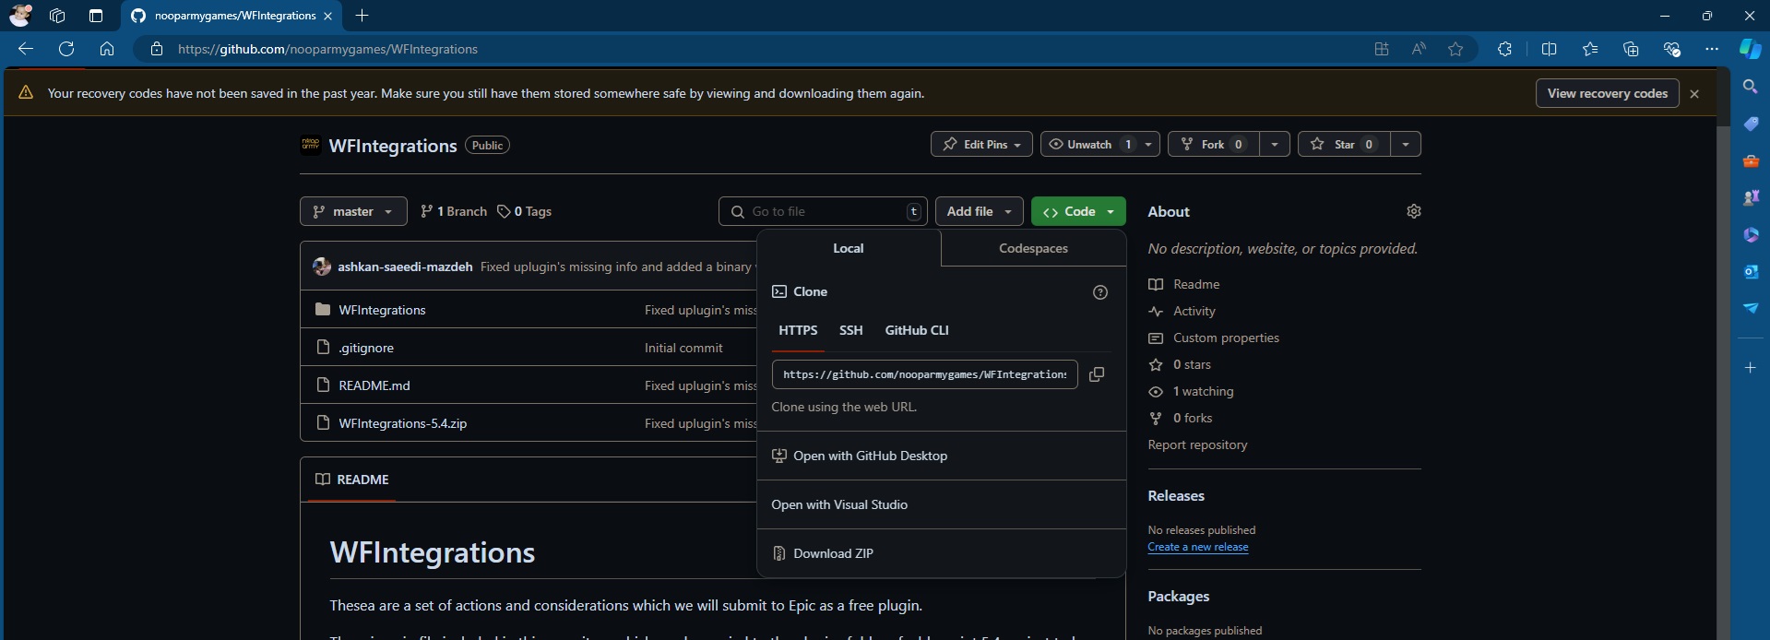Image resolution: width=1770 pixels, height=640 pixels.
Task: Click the browser home icon
Action: point(107,49)
